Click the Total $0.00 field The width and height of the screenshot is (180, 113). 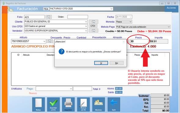(x=160, y=111)
